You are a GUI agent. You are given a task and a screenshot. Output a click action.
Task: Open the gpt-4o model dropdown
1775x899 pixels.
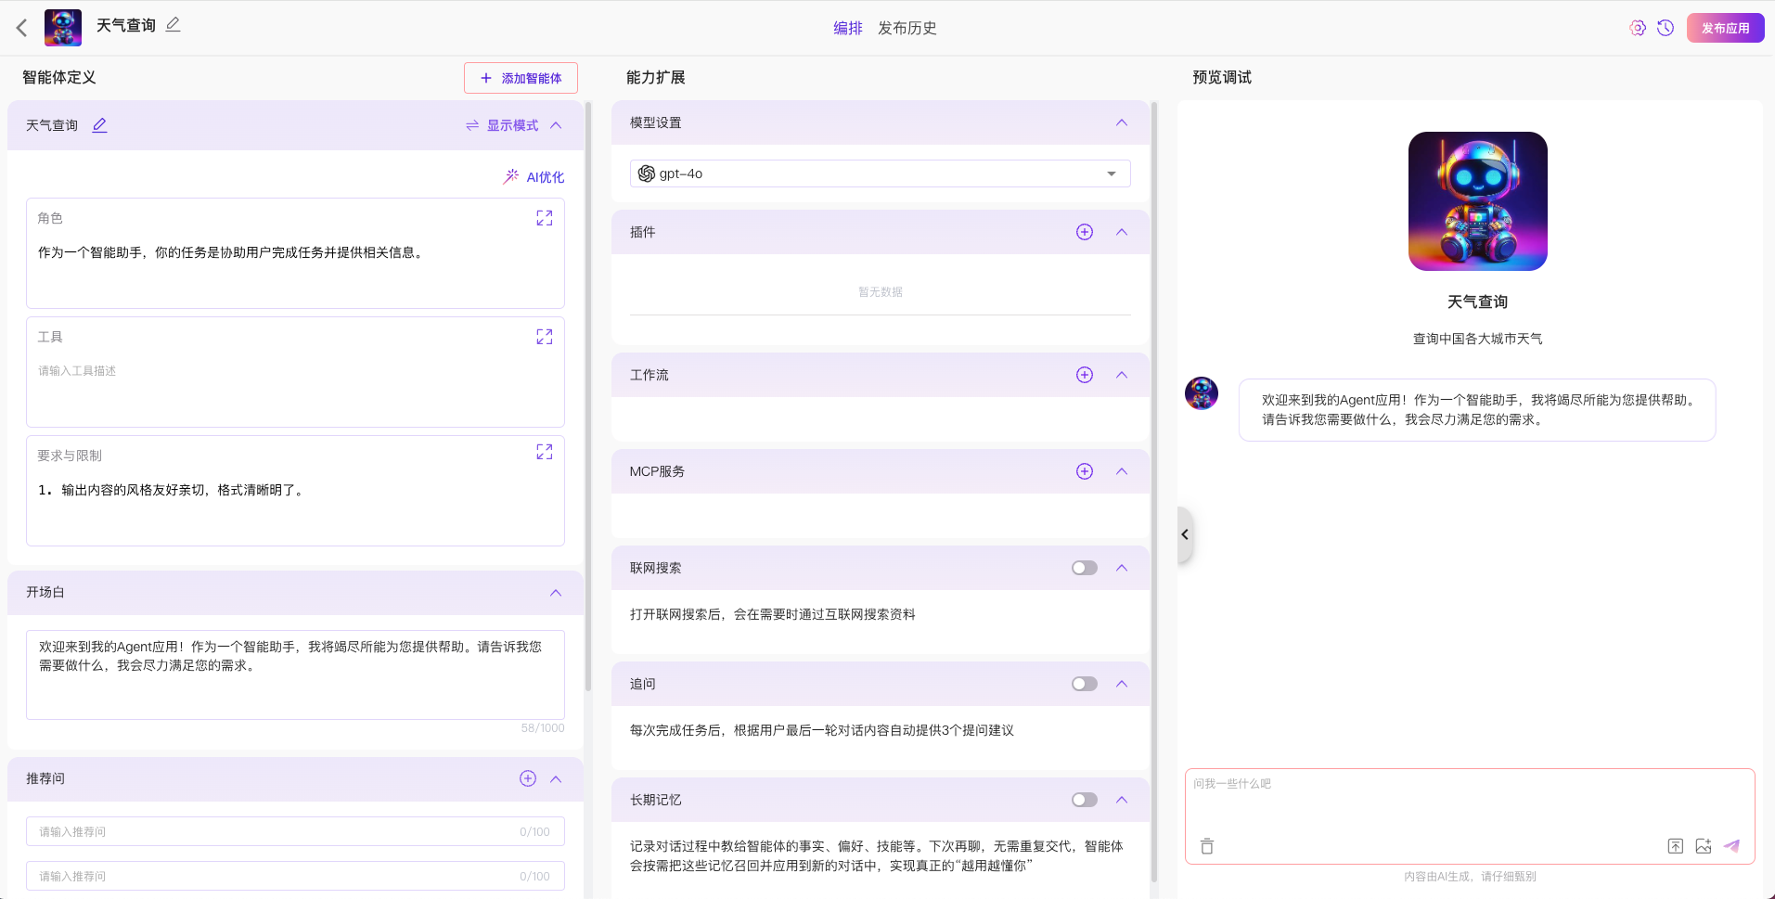[880, 173]
